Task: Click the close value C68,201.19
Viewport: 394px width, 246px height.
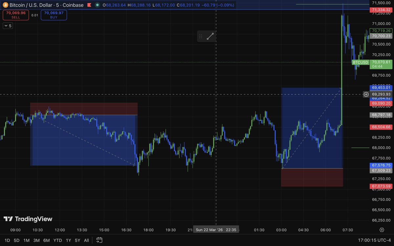Action: coord(188,5)
